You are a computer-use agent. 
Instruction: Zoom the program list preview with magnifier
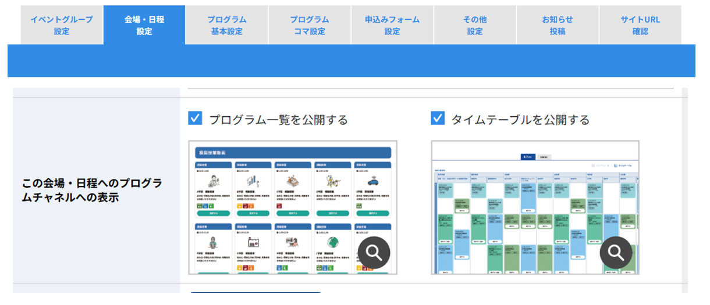pos(374,252)
